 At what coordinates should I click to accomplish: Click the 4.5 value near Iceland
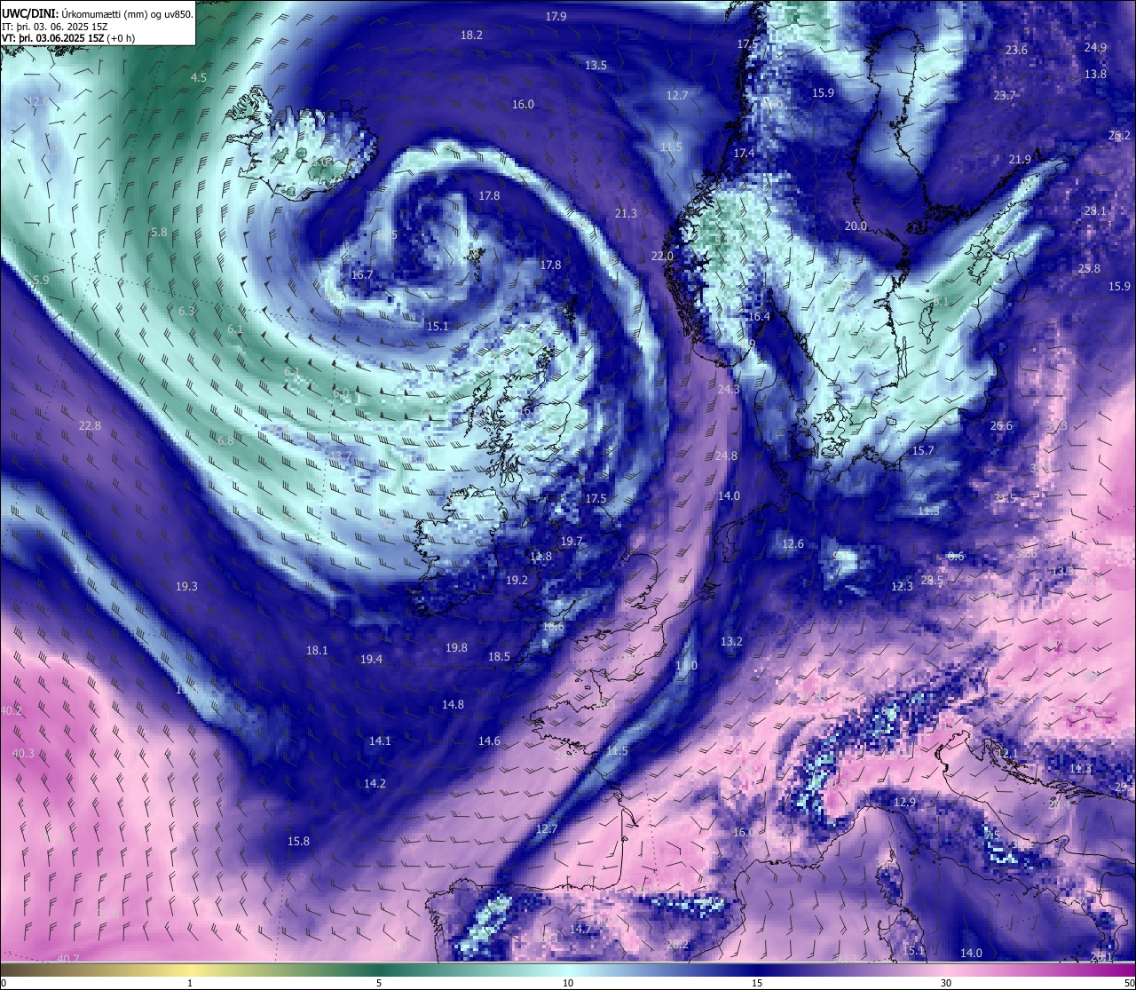199,78
